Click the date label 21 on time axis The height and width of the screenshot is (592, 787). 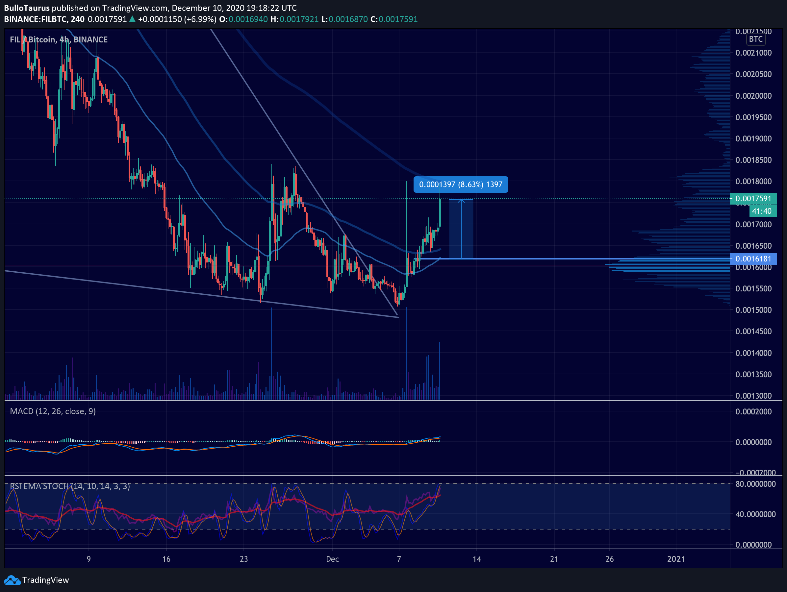(x=554, y=559)
